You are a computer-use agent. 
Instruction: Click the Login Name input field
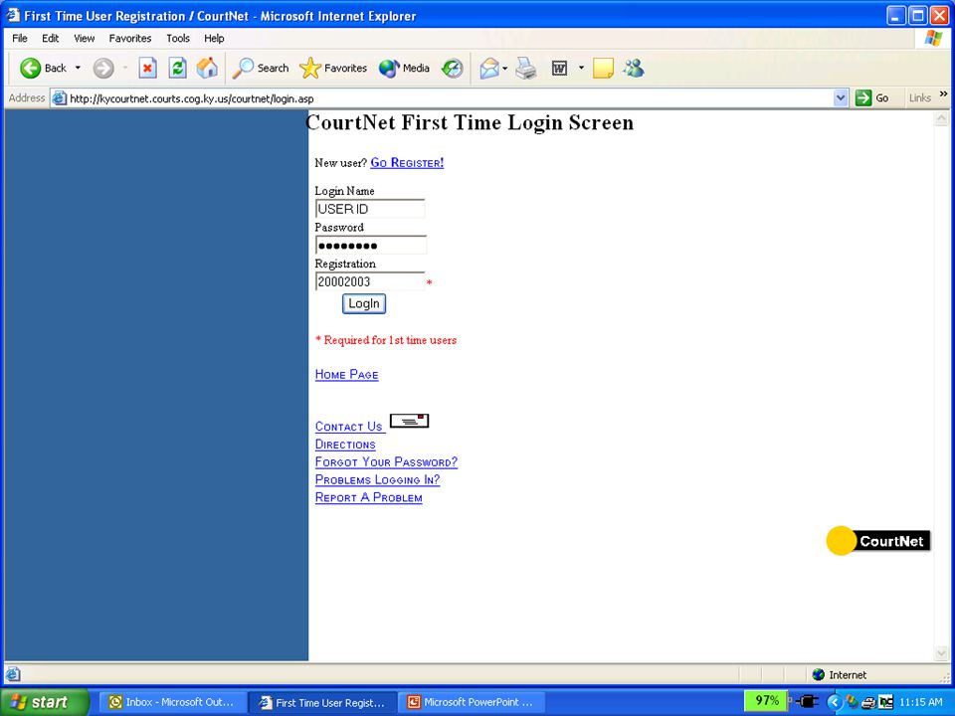pos(370,209)
